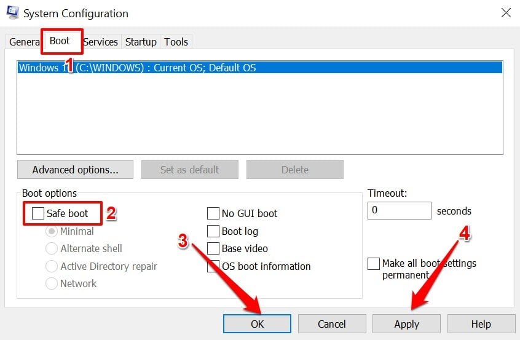Select the Windows 11 (C:\WINDOWS) boot entry
This screenshot has width=520, height=340.
pos(260,68)
